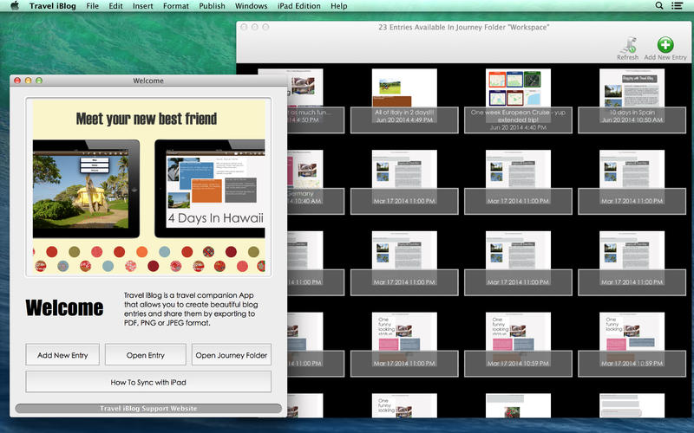Screen dimensions: 694x433
Task: Open Spotlight search magnifier icon
Action: point(659,6)
